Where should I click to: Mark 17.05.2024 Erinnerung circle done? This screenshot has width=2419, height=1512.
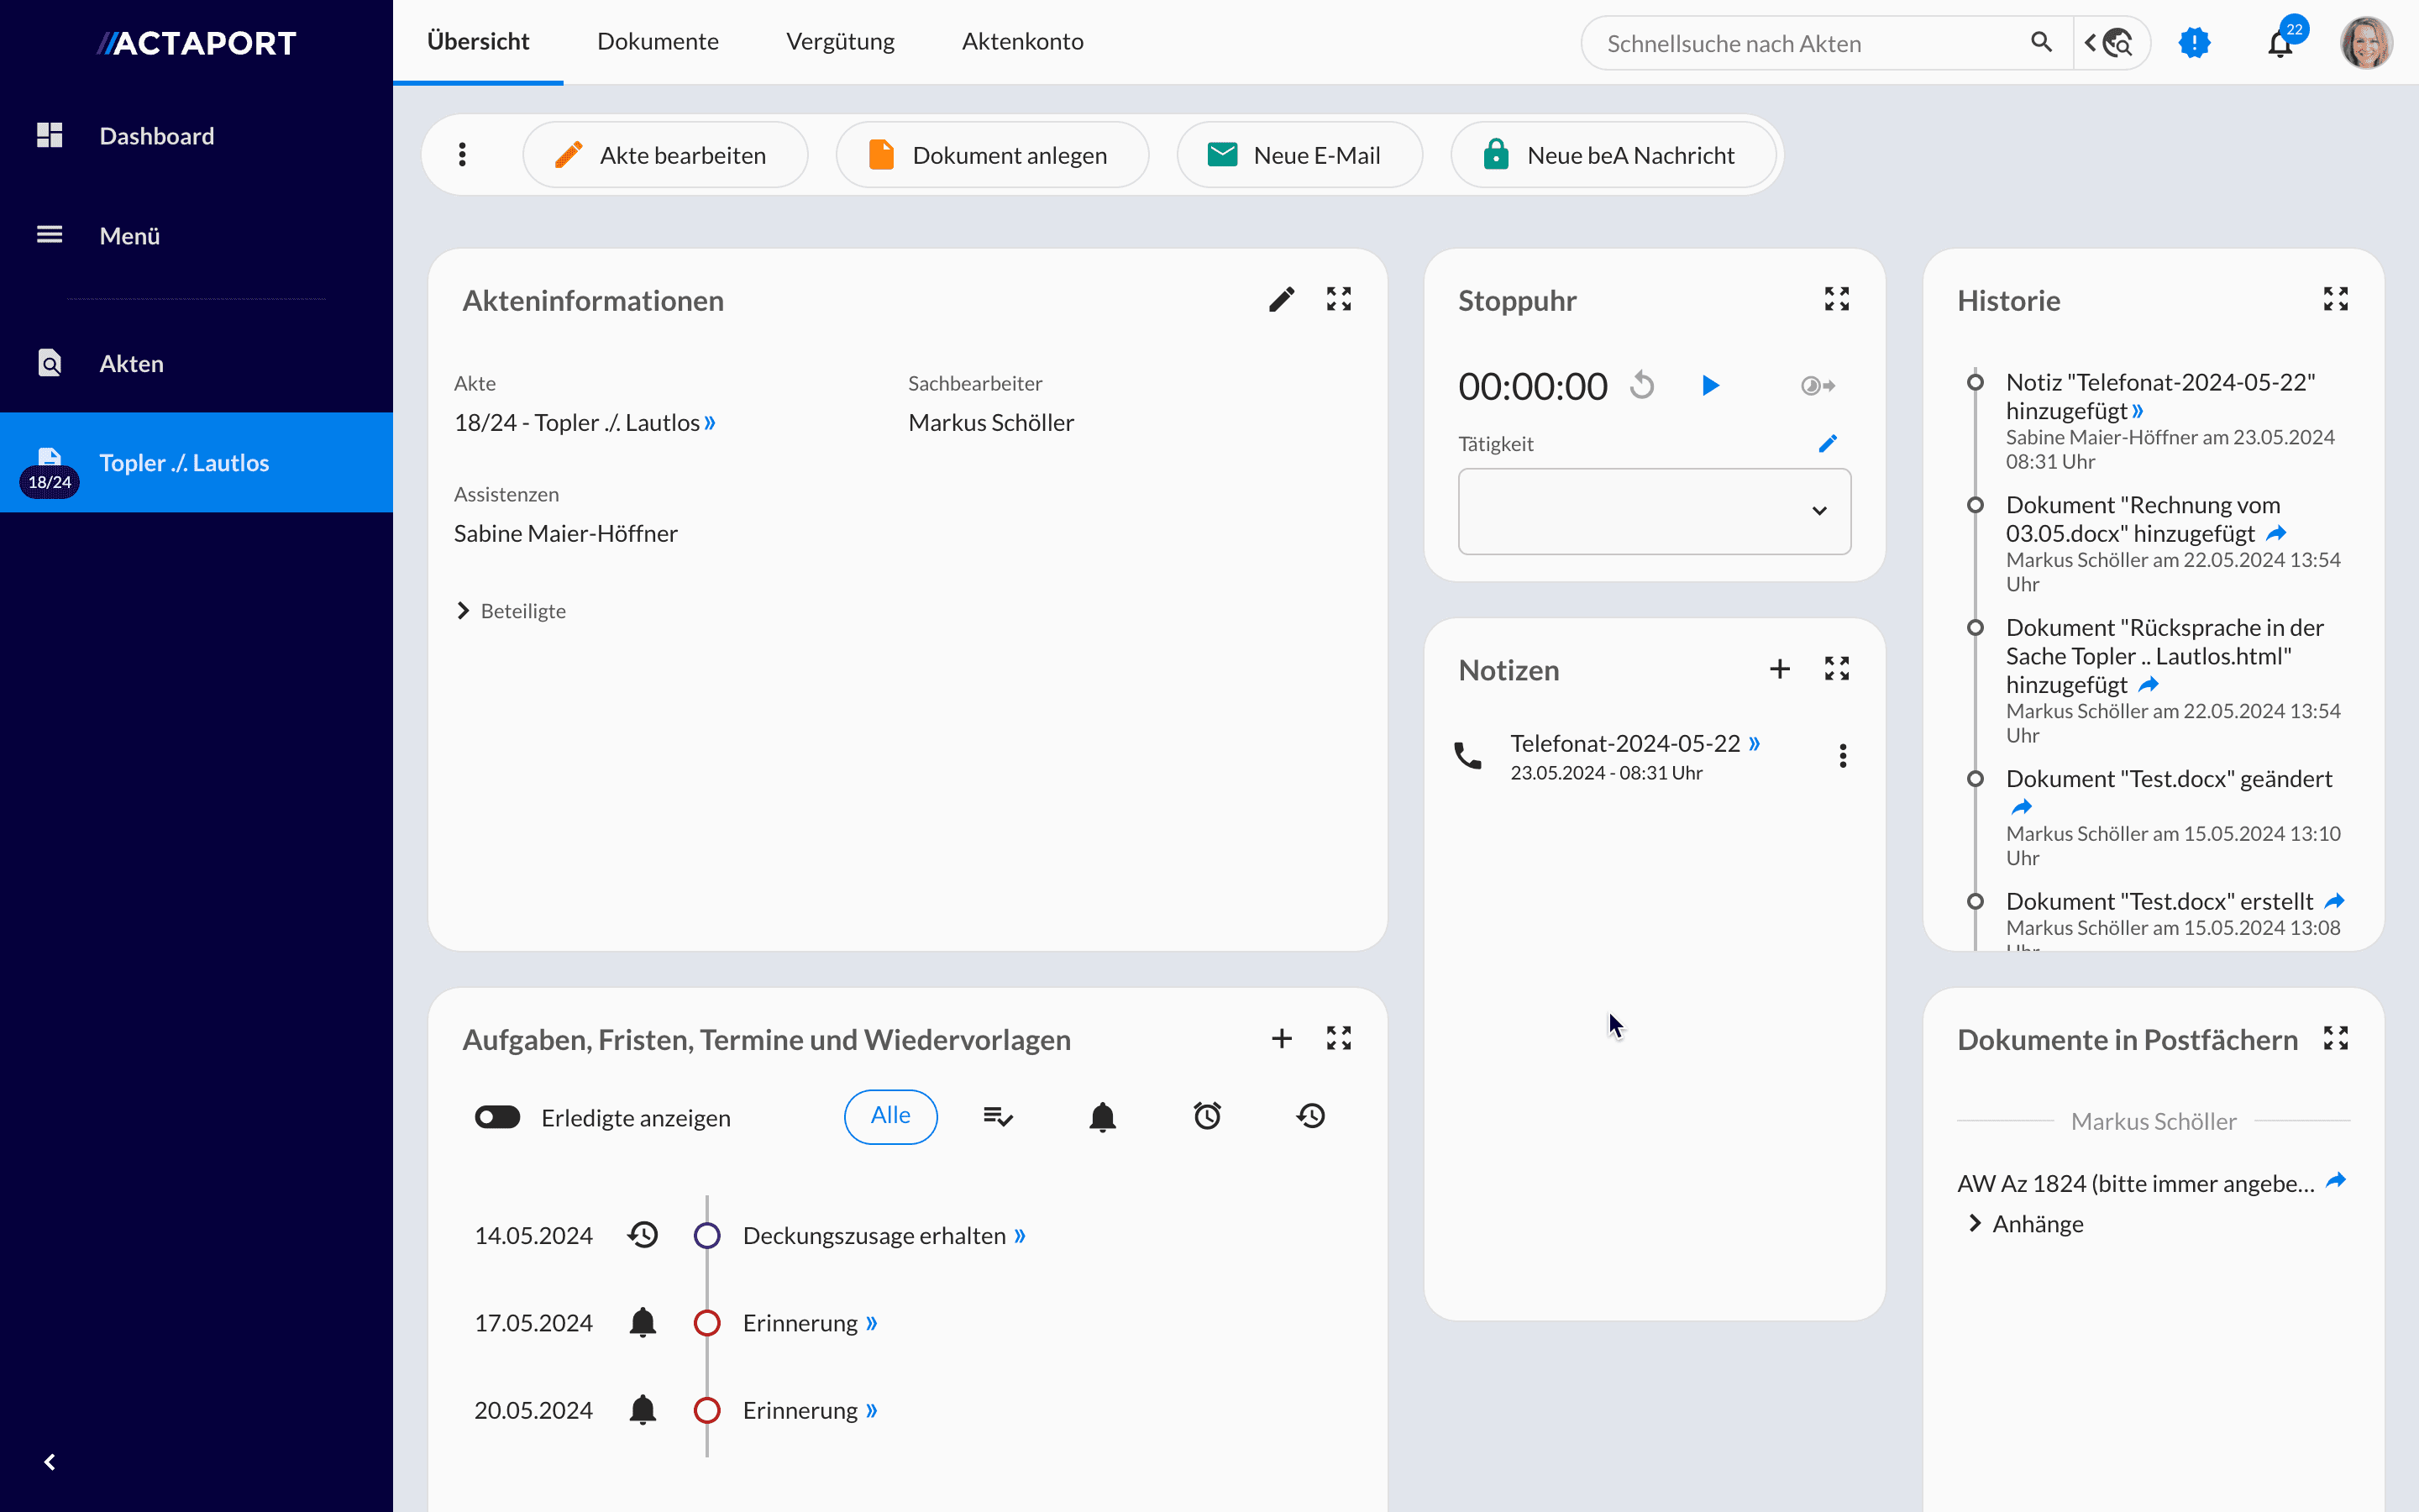(x=706, y=1323)
